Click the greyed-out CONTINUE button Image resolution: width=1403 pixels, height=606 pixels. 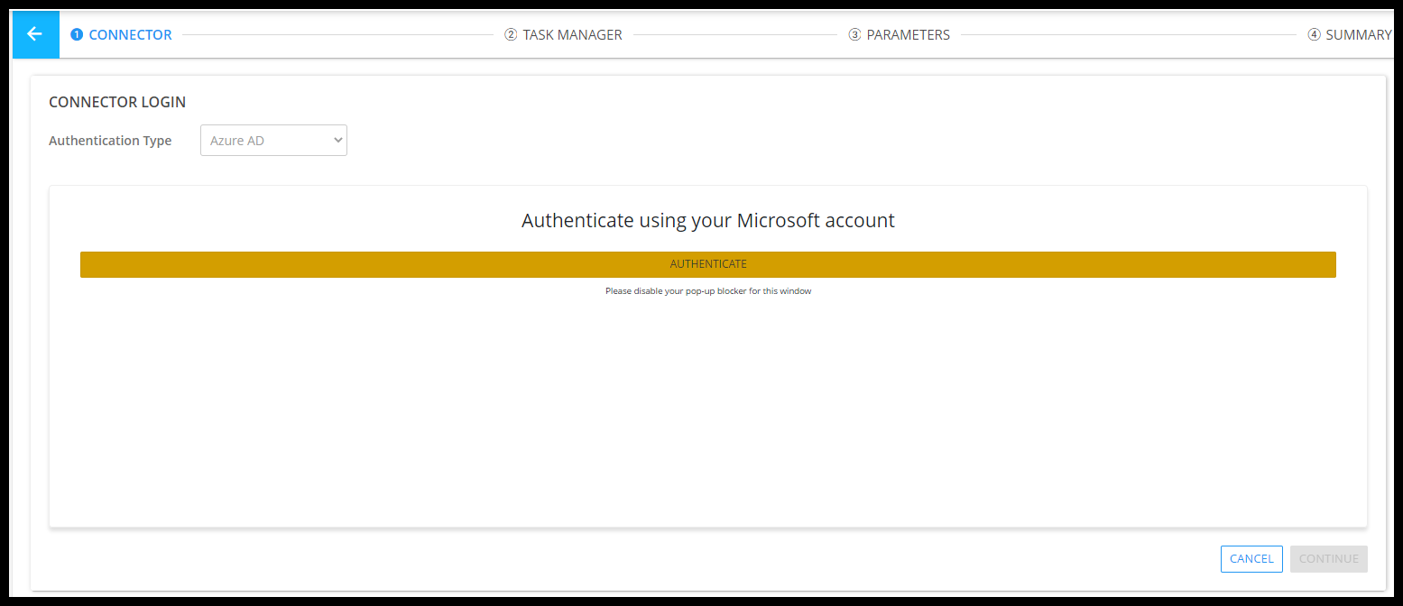(1328, 559)
